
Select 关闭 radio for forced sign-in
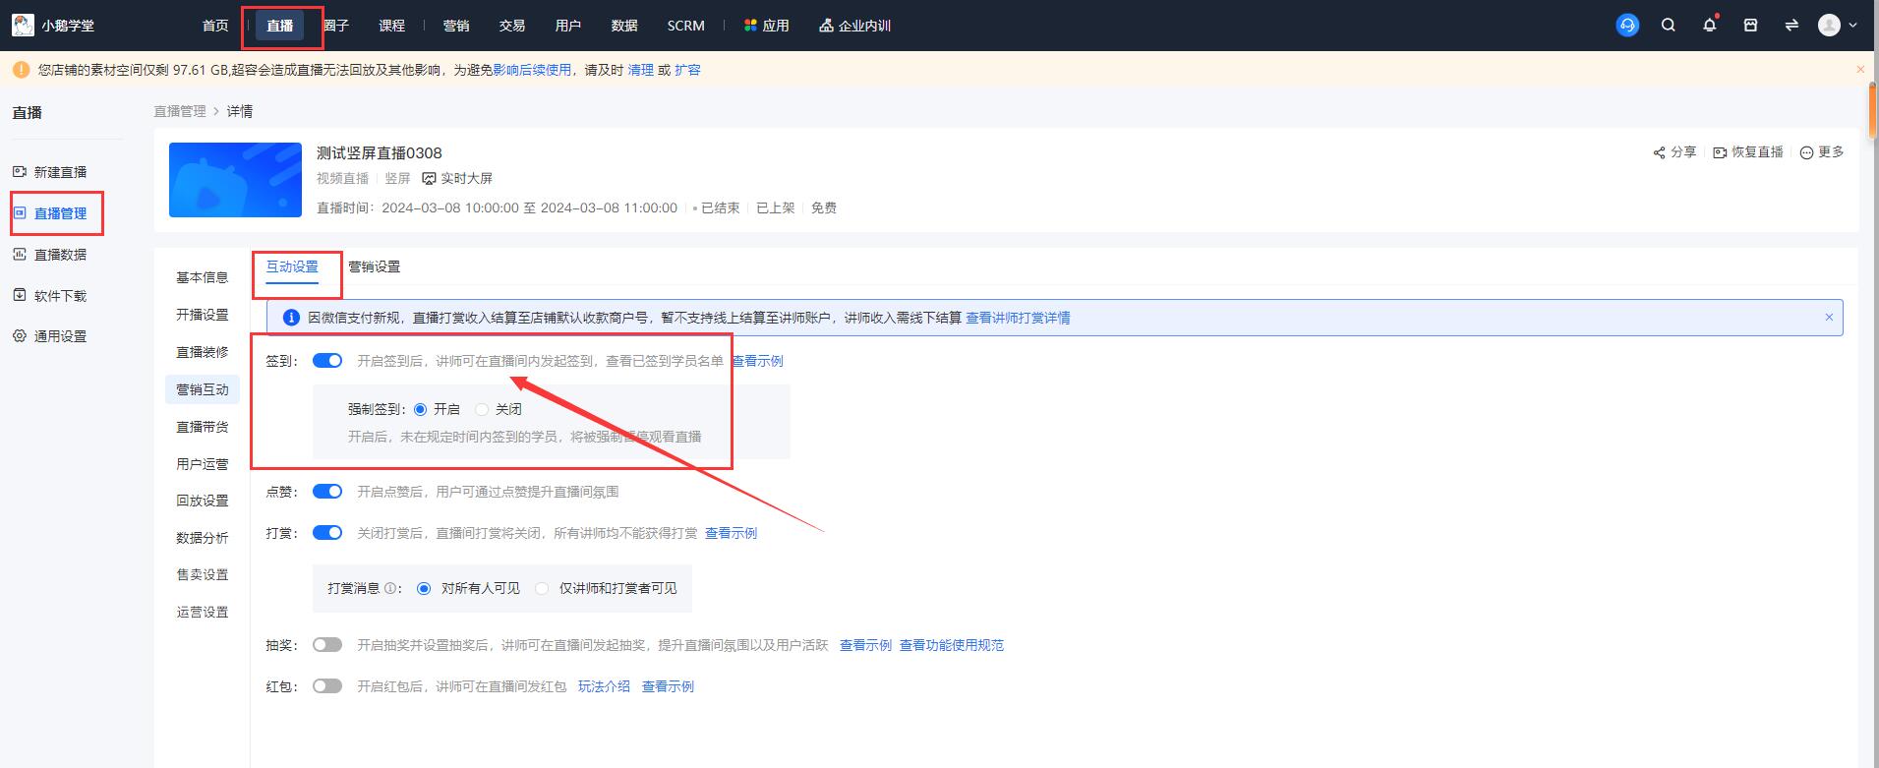[x=482, y=409]
